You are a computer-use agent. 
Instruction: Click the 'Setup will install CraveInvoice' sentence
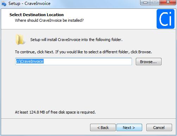click(x=76, y=40)
